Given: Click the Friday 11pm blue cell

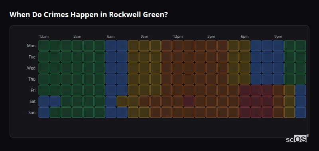Looking at the screenshot, I should [x=301, y=90].
